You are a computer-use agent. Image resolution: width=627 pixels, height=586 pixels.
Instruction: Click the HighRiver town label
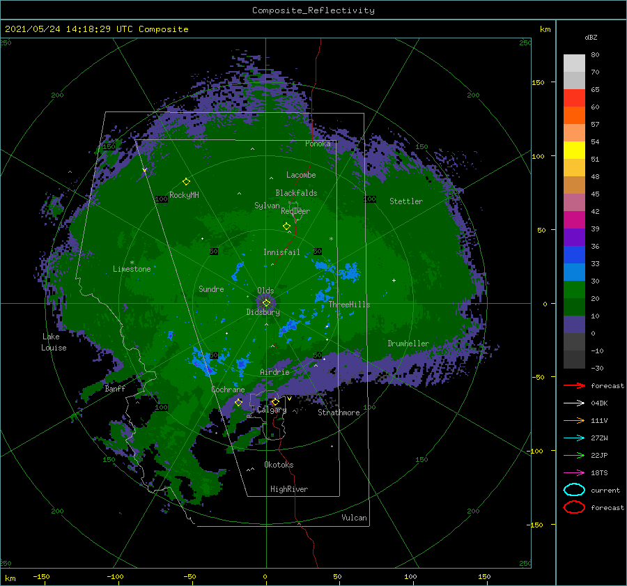tap(289, 489)
